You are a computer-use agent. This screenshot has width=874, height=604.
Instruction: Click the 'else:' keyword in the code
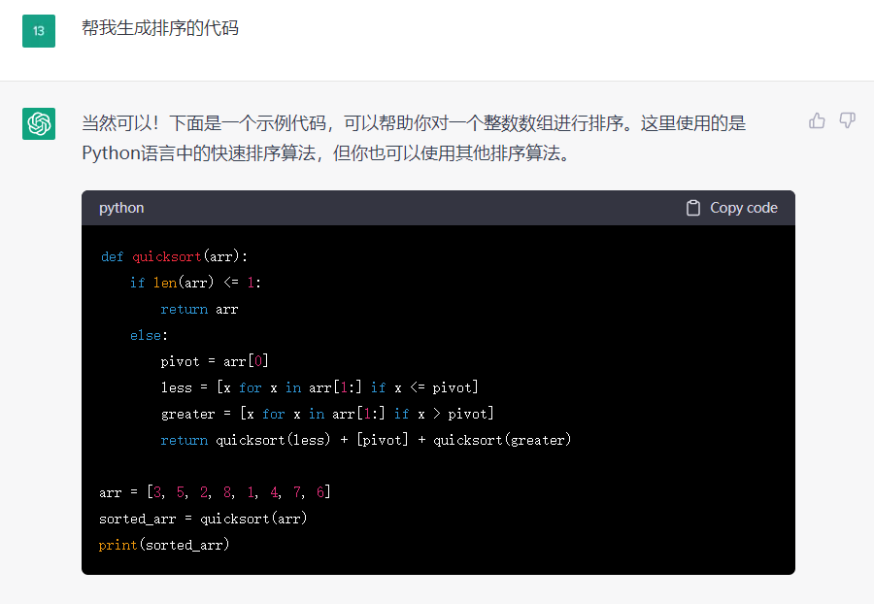pyautogui.click(x=149, y=335)
